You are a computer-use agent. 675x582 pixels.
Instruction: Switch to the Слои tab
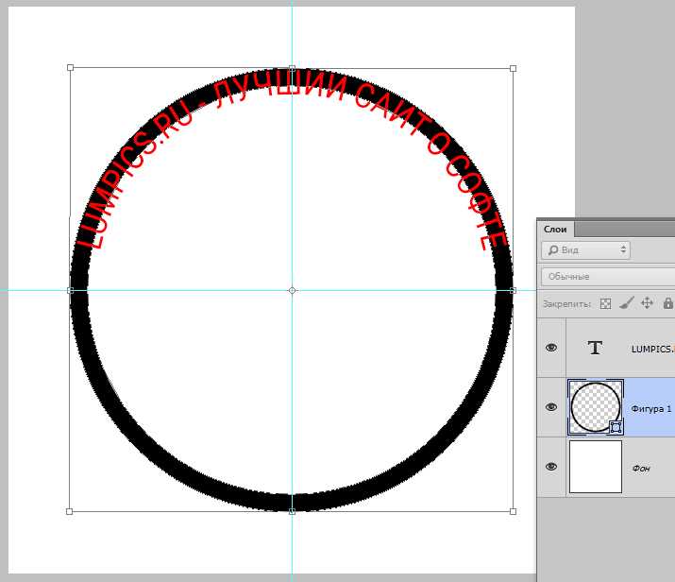[555, 230]
